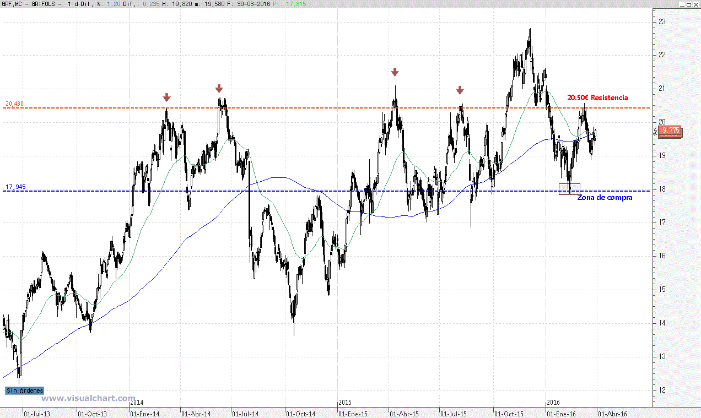
Task: Click the 01-Oct-15 date label
Action: coord(508,414)
